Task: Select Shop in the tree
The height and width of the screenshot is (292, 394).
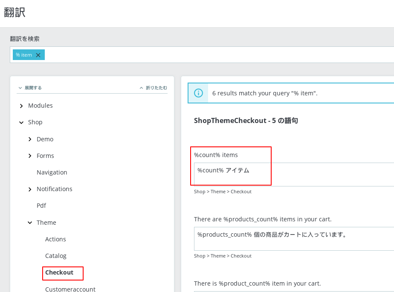Action: (35, 122)
